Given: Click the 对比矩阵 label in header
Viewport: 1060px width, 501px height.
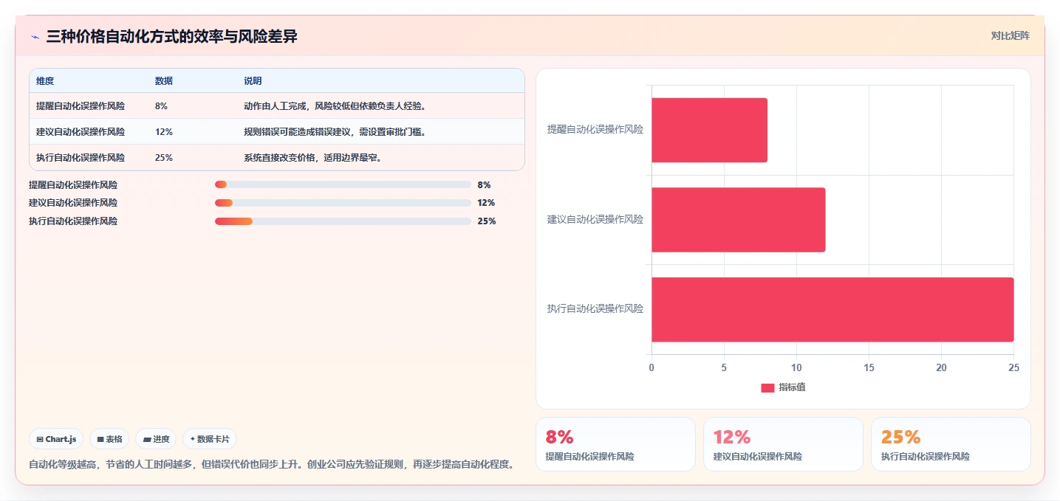Looking at the screenshot, I should click(x=1010, y=35).
